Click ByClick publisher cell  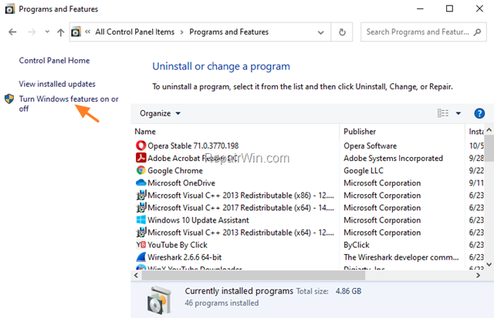pyautogui.click(x=357, y=245)
